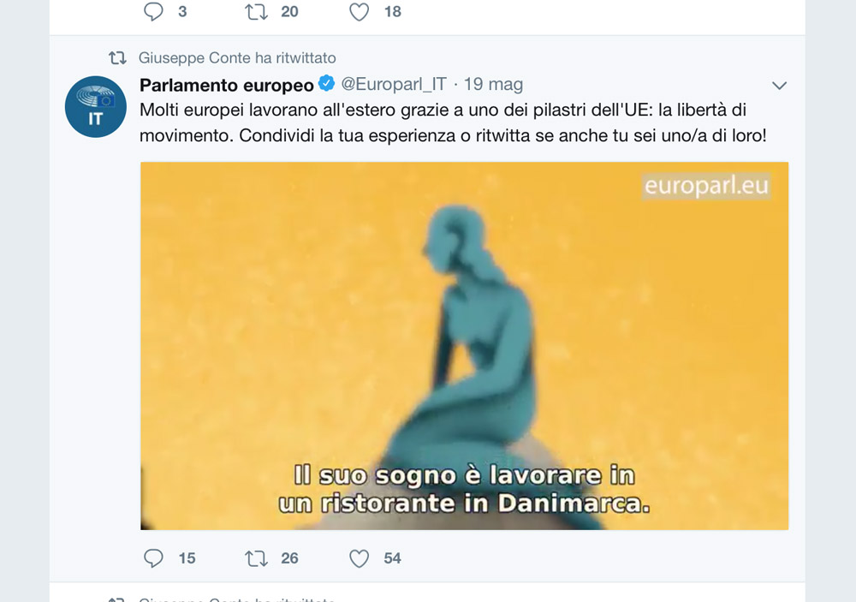
Task: Click Giuseppe Conte ha ritwittato label
Action: (237, 57)
